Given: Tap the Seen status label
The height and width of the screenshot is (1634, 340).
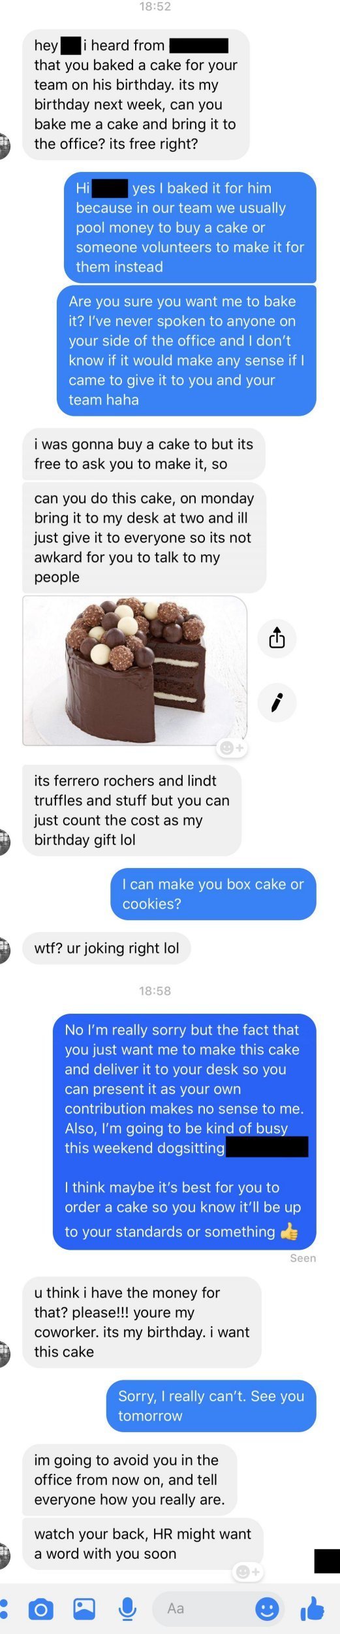Looking at the screenshot, I should click(303, 1258).
